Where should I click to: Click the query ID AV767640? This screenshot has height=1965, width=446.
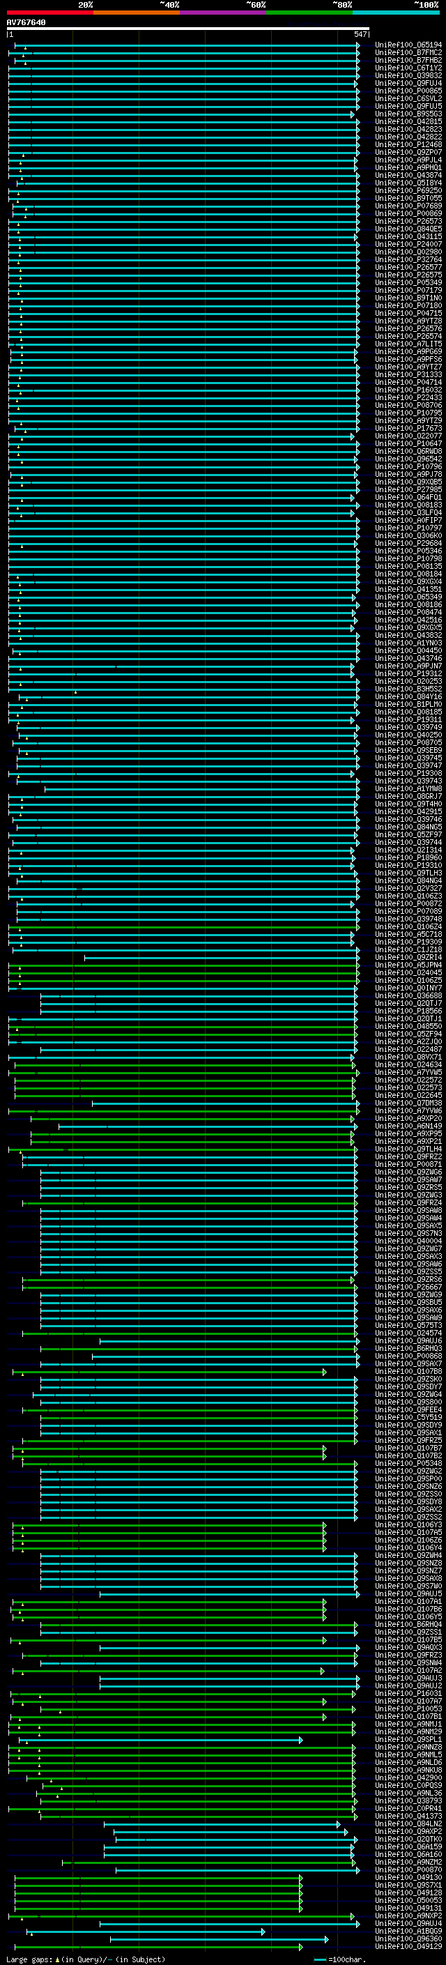pyautogui.click(x=26, y=23)
